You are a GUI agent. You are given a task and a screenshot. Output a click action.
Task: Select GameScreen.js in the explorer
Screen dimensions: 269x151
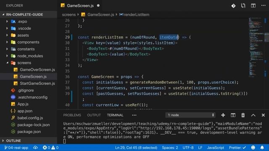coord(33,76)
